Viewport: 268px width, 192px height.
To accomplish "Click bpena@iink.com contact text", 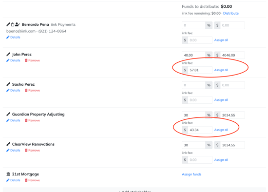I will [x=21, y=31].
